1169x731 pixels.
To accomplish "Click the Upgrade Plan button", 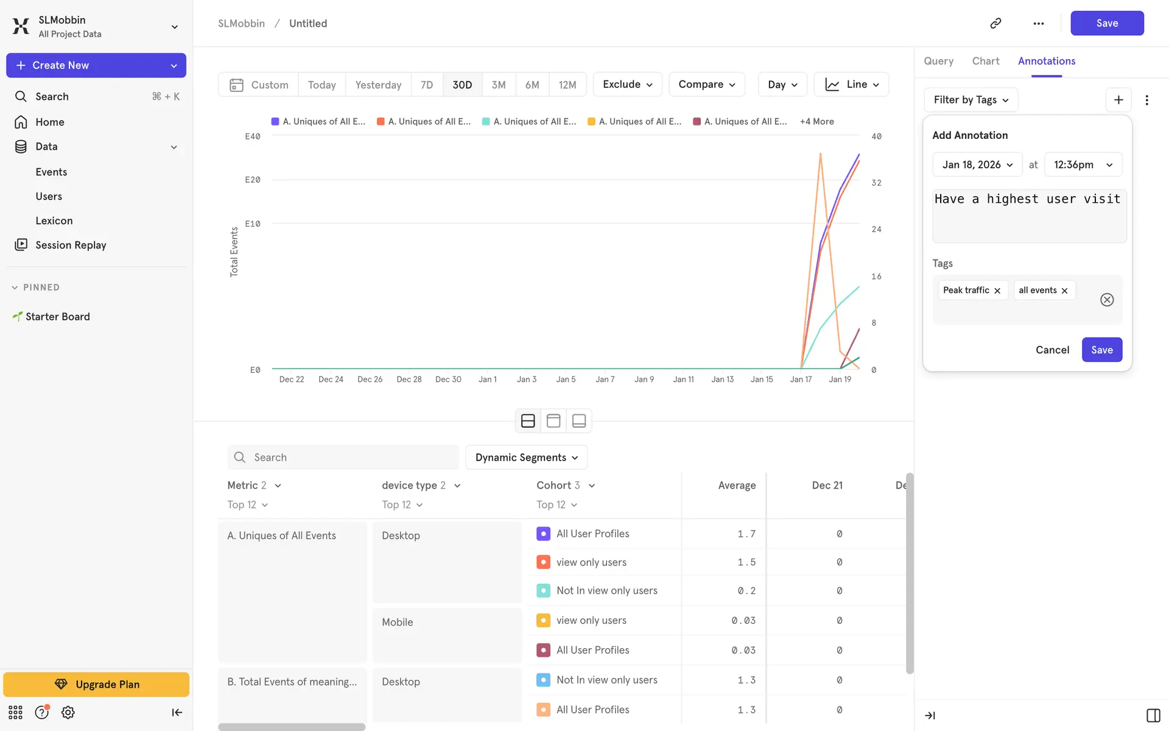I will point(96,684).
